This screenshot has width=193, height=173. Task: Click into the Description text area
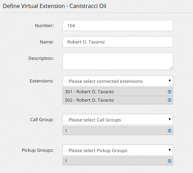point(118,61)
